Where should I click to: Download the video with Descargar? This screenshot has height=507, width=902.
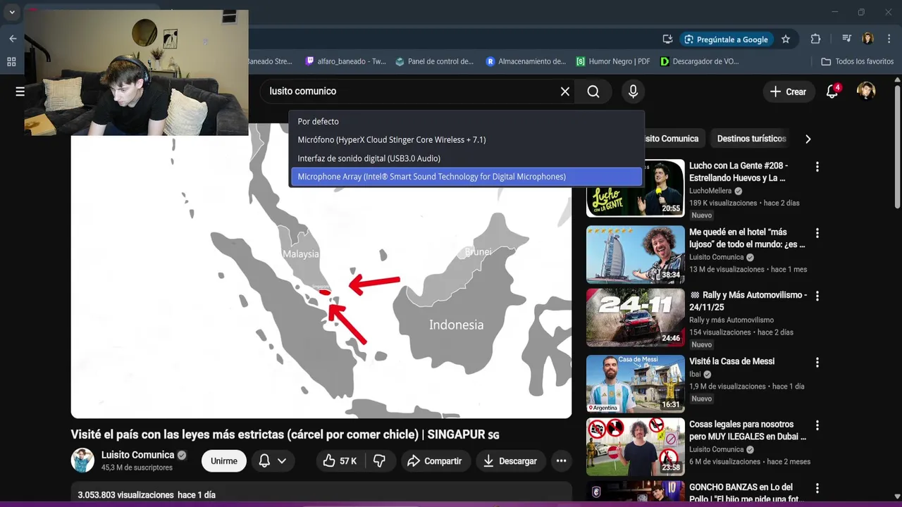pos(510,461)
